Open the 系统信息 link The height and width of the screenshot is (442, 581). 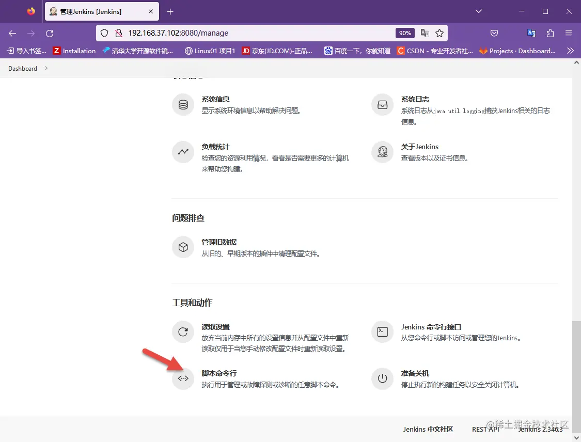pos(216,99)
